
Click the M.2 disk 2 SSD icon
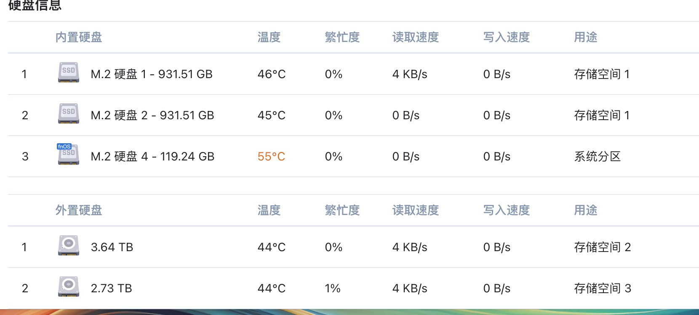[x=68, y=114]
